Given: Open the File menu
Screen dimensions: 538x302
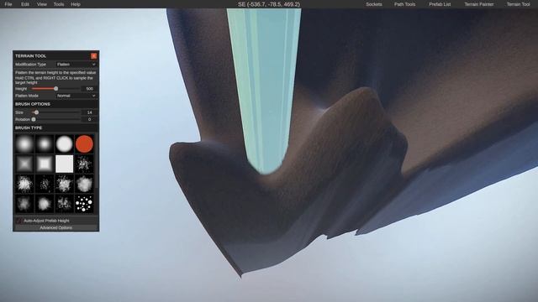Looking at the screenshot, I should [8, 4].
